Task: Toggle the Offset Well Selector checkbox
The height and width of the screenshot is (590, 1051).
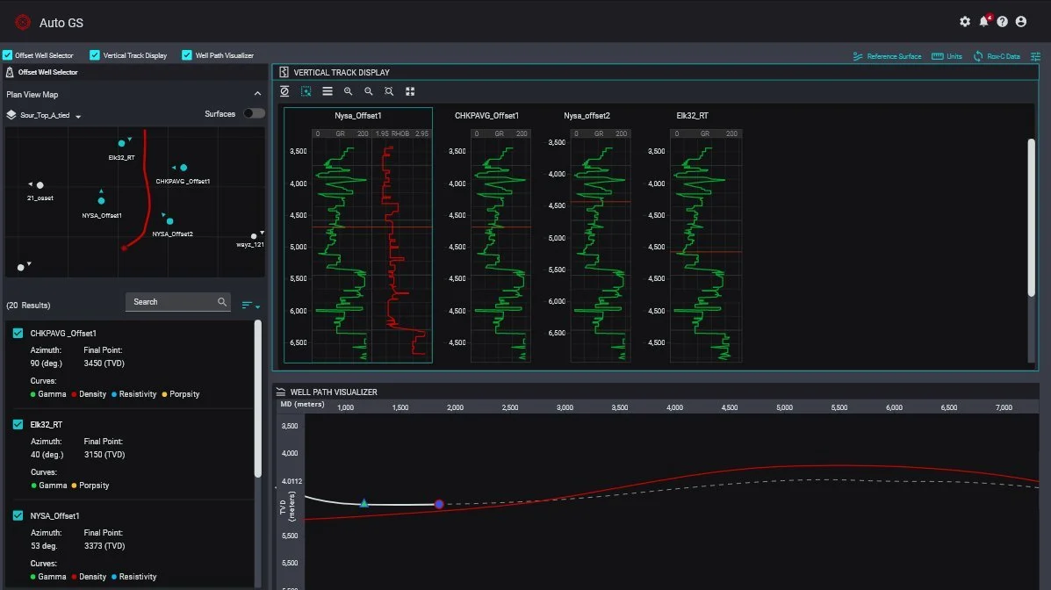Action: (7, 55)
